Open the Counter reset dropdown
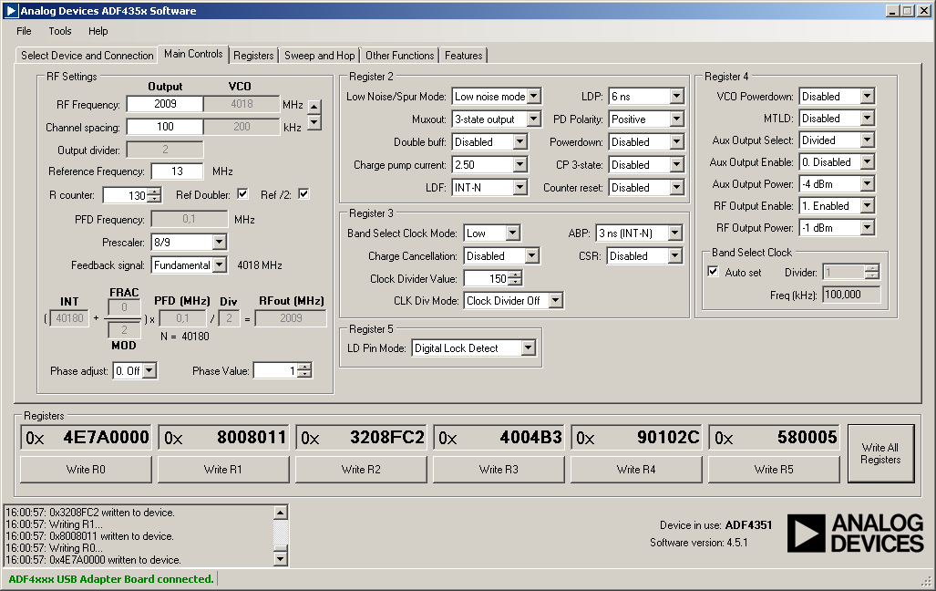 point(676,187)
